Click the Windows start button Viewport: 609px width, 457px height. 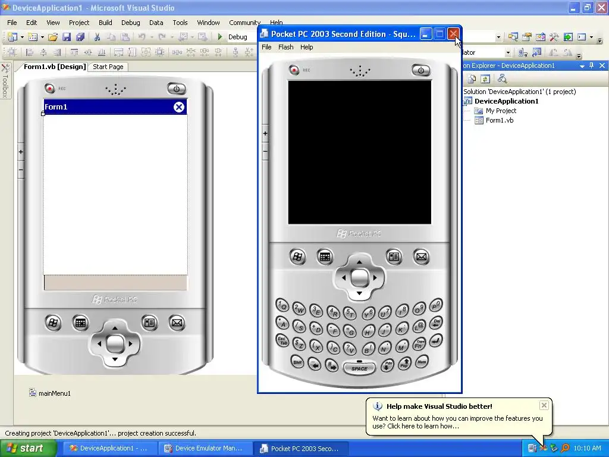(29, 448)
